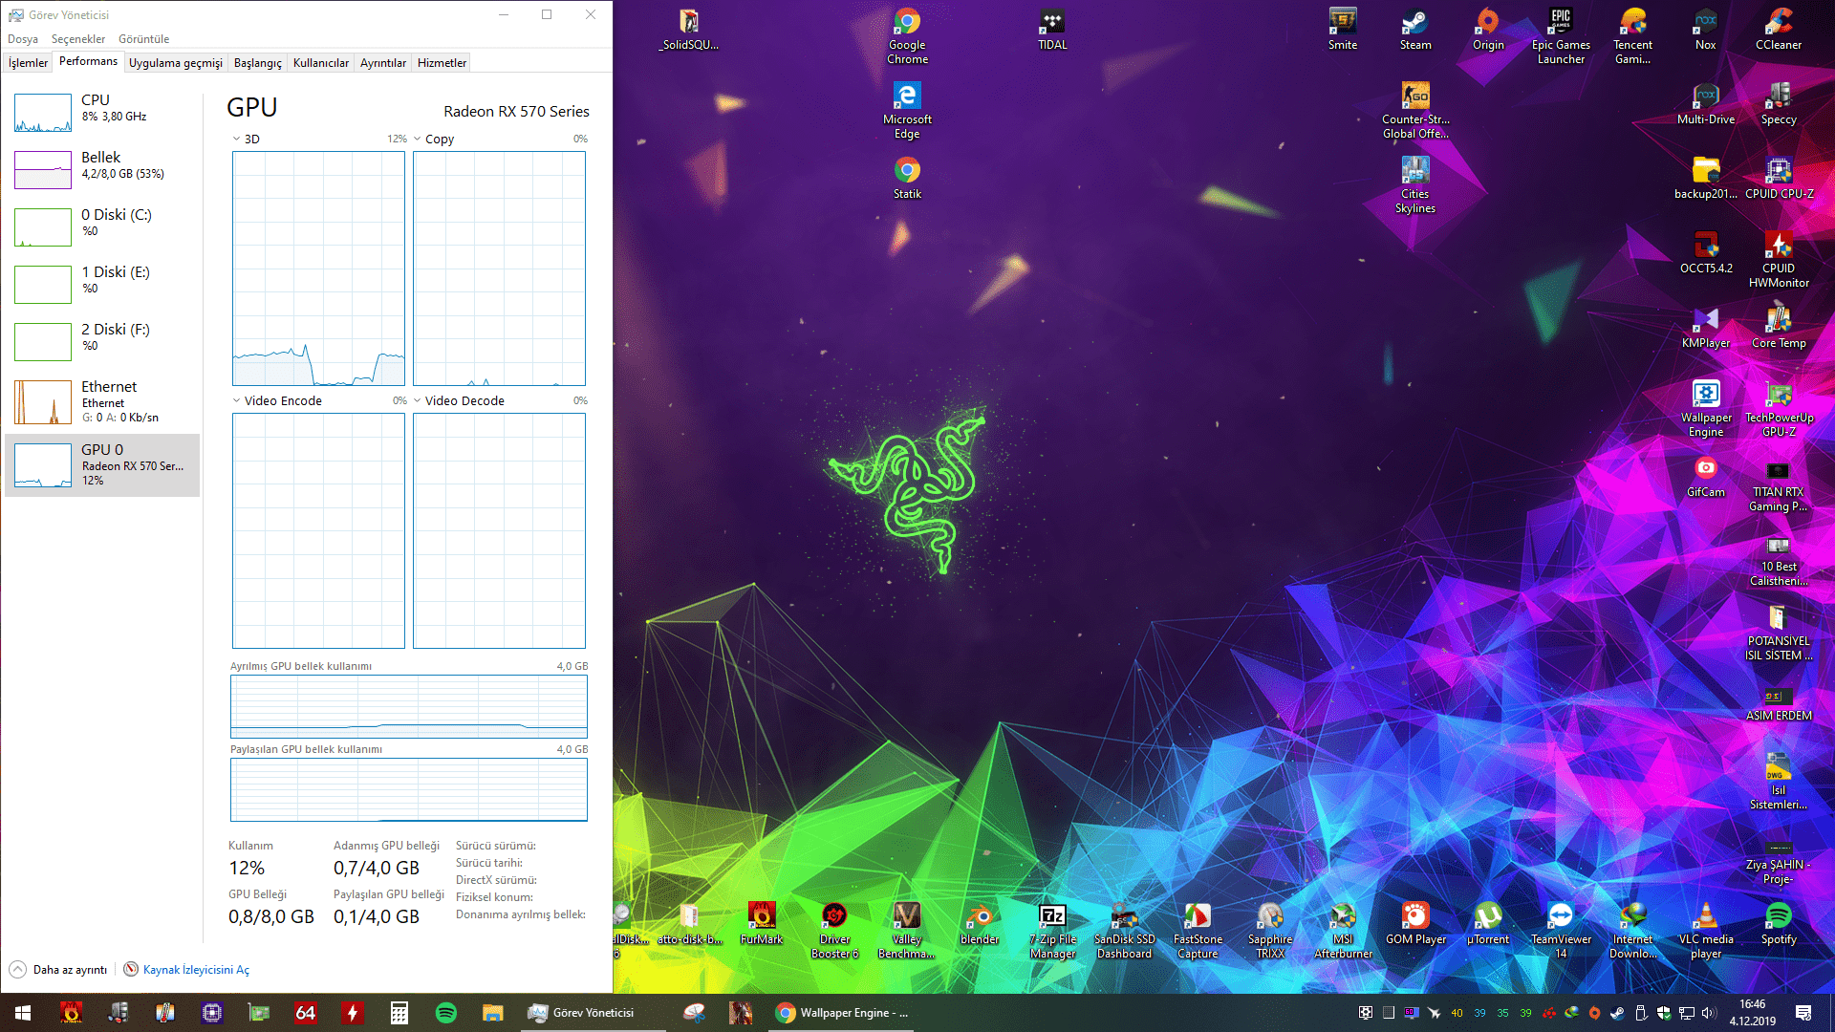Open the CPUID HWMonitor desktop icon
Screen dimensions: 1835x1032
tap(1778, 258)
